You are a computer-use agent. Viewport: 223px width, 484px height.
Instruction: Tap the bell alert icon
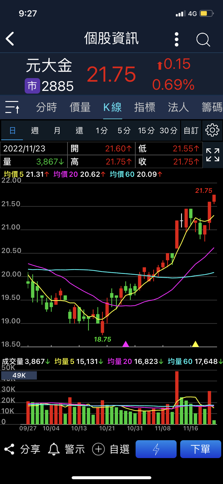tap(54, 449)
